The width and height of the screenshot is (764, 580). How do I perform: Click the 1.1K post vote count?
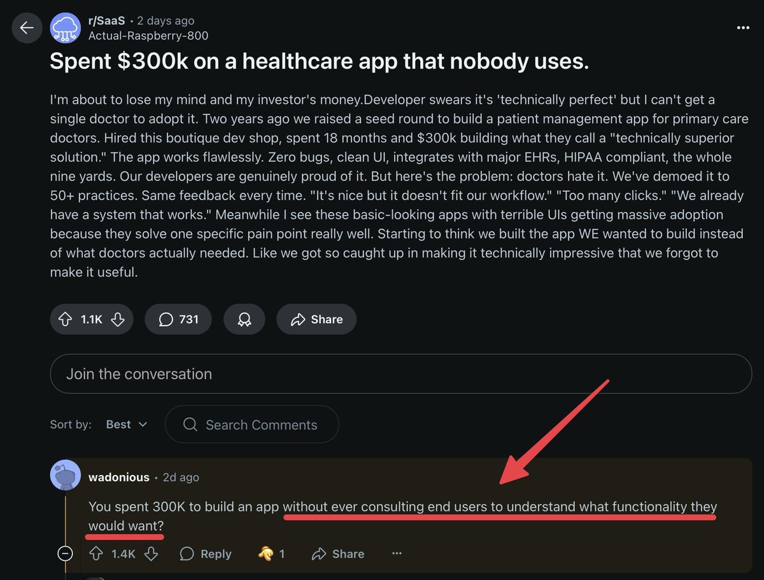(92, 319)
